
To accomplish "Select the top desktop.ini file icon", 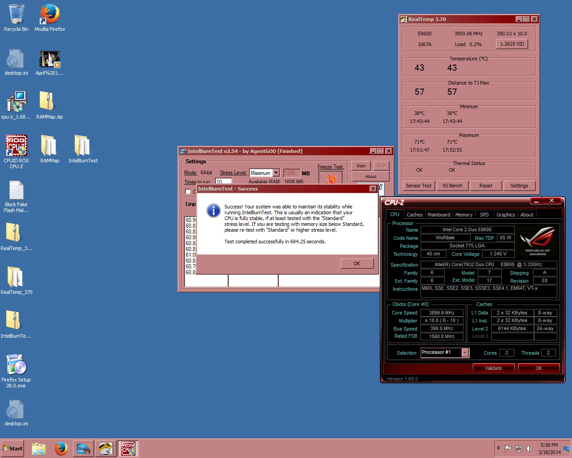I will pos(16,62).
